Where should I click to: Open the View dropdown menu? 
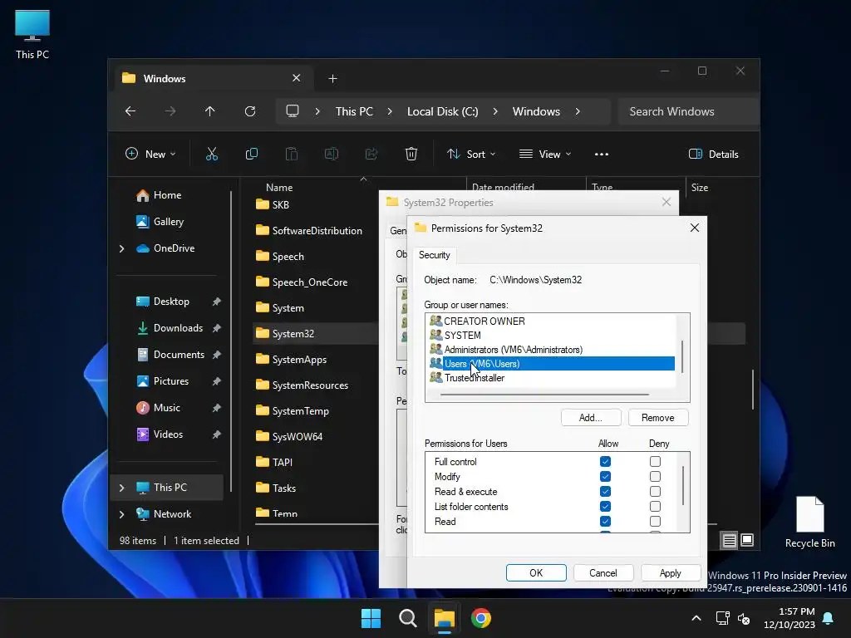pyautogui.click(x=545, y=154)
